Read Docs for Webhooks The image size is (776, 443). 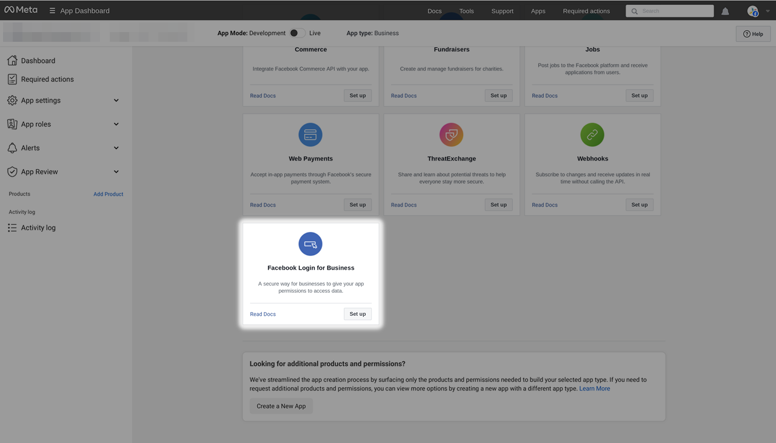(545, 205)
